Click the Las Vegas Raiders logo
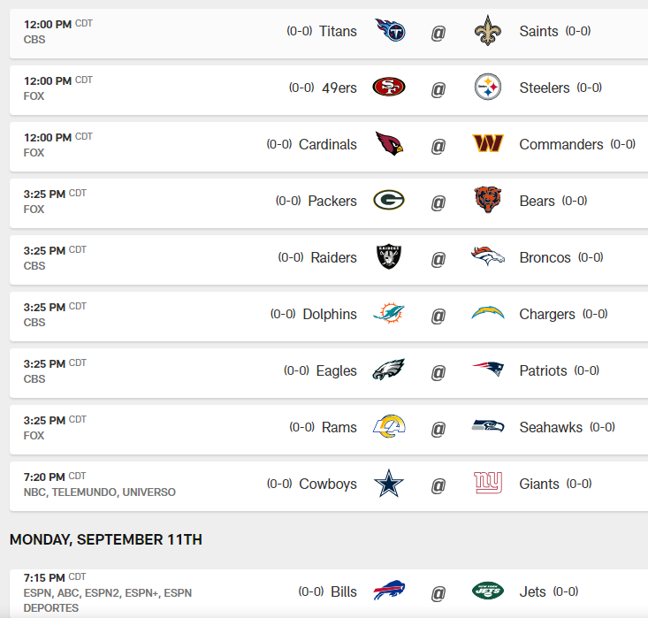648x618 pixels. click(389, 257)
